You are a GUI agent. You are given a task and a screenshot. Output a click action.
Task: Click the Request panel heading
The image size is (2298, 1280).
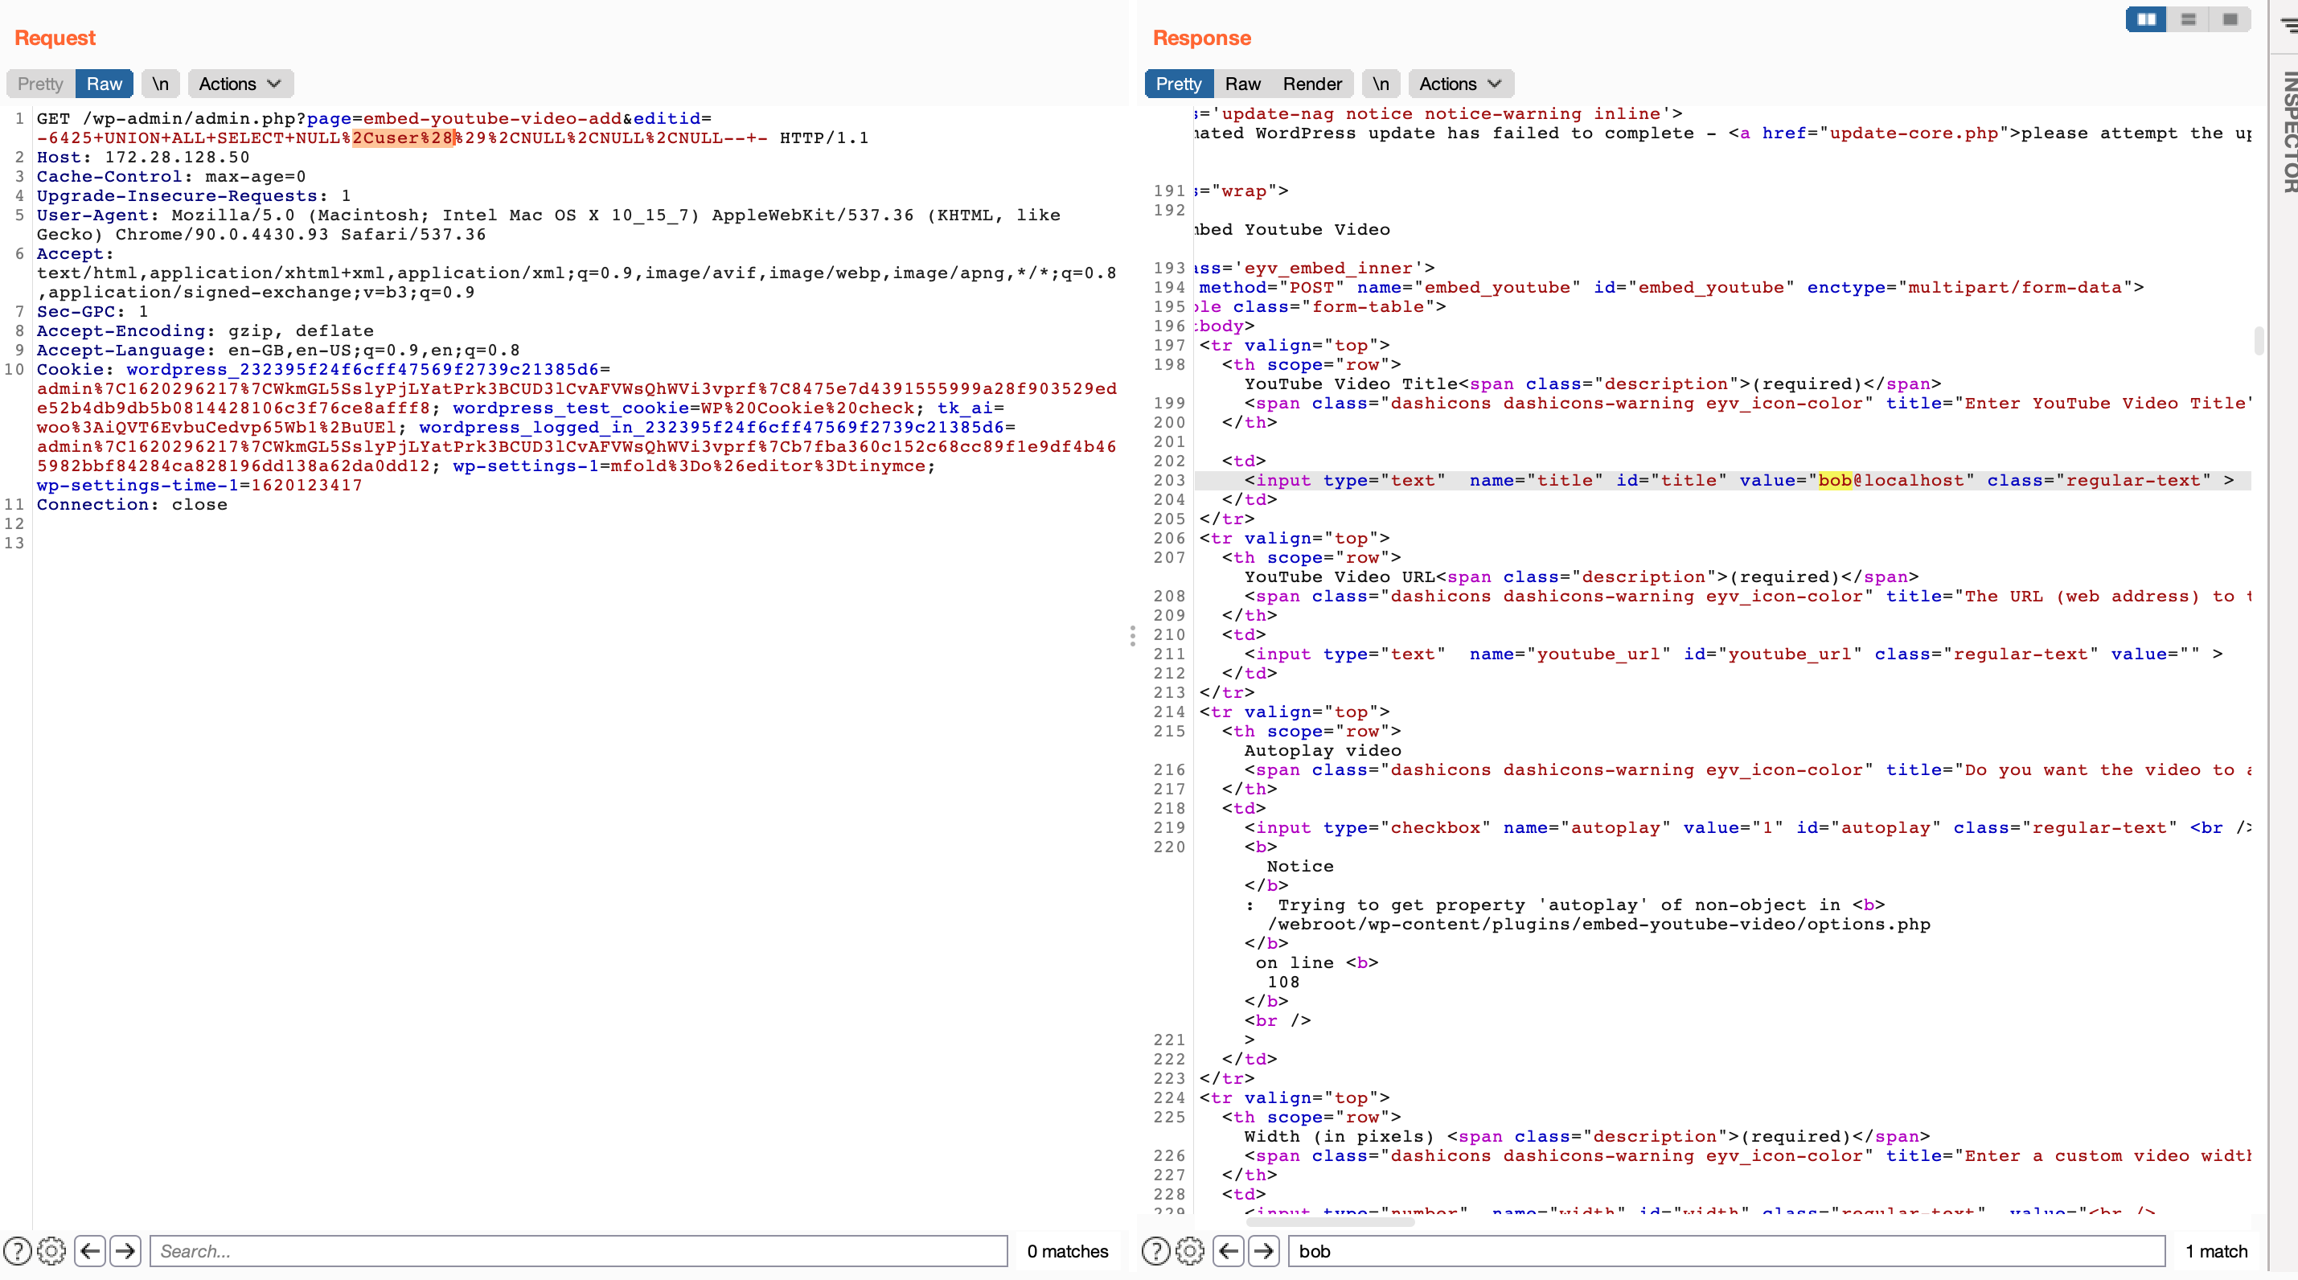click(55, 38)
